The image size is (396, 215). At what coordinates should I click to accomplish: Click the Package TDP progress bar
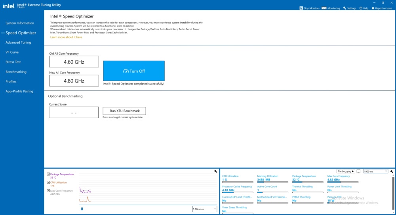343,203
